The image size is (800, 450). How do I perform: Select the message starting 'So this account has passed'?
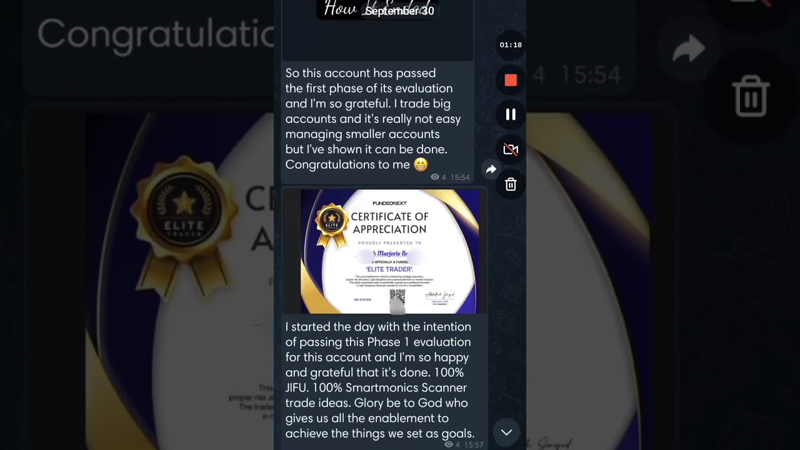373,119
